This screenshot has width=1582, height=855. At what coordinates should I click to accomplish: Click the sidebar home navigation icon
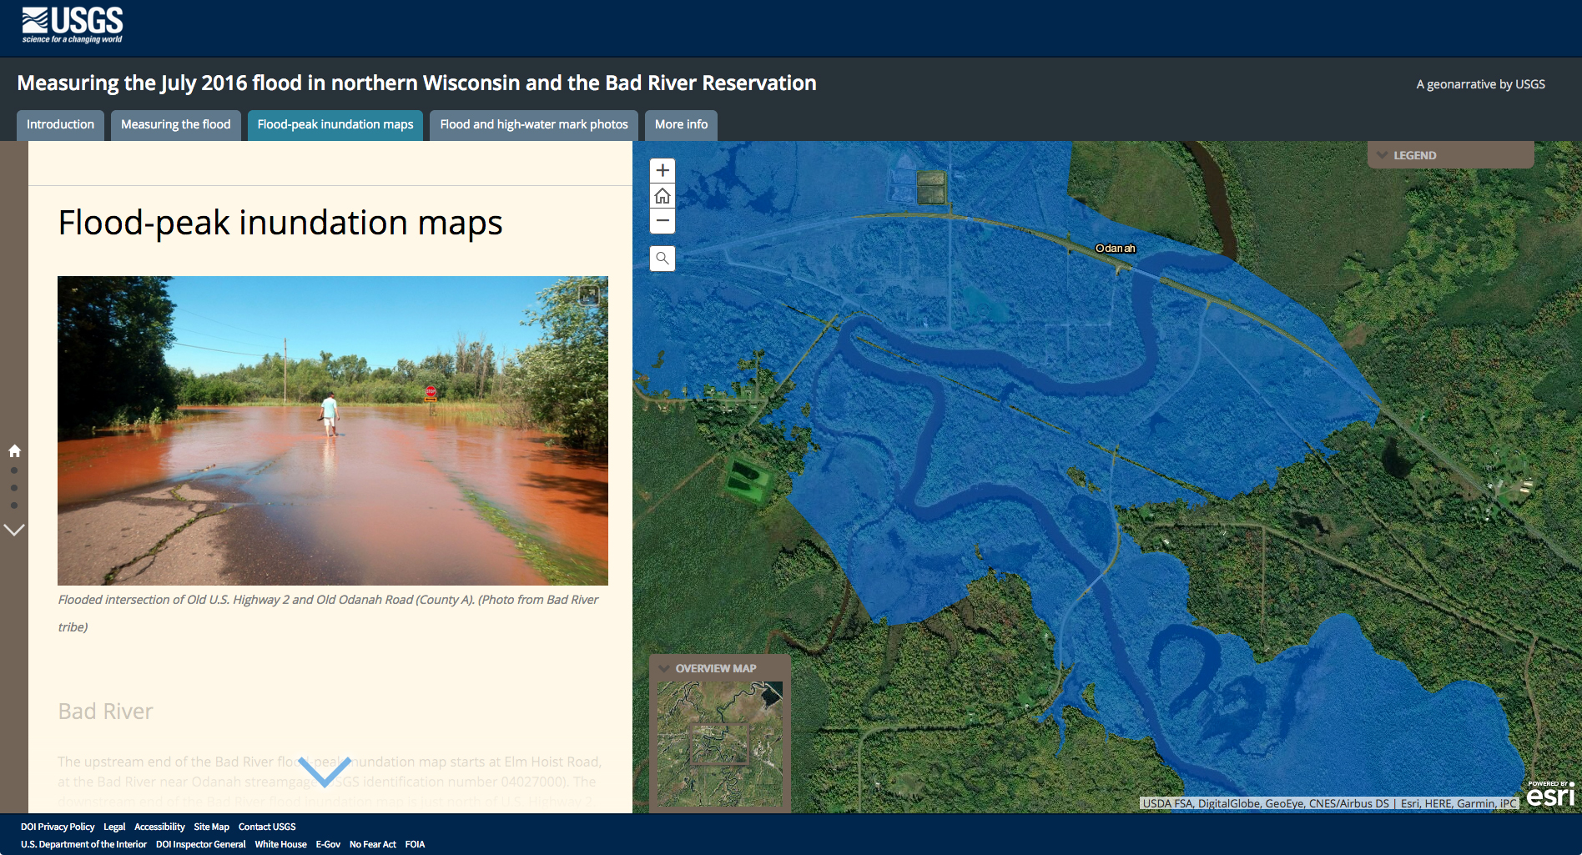coord(14,451)
